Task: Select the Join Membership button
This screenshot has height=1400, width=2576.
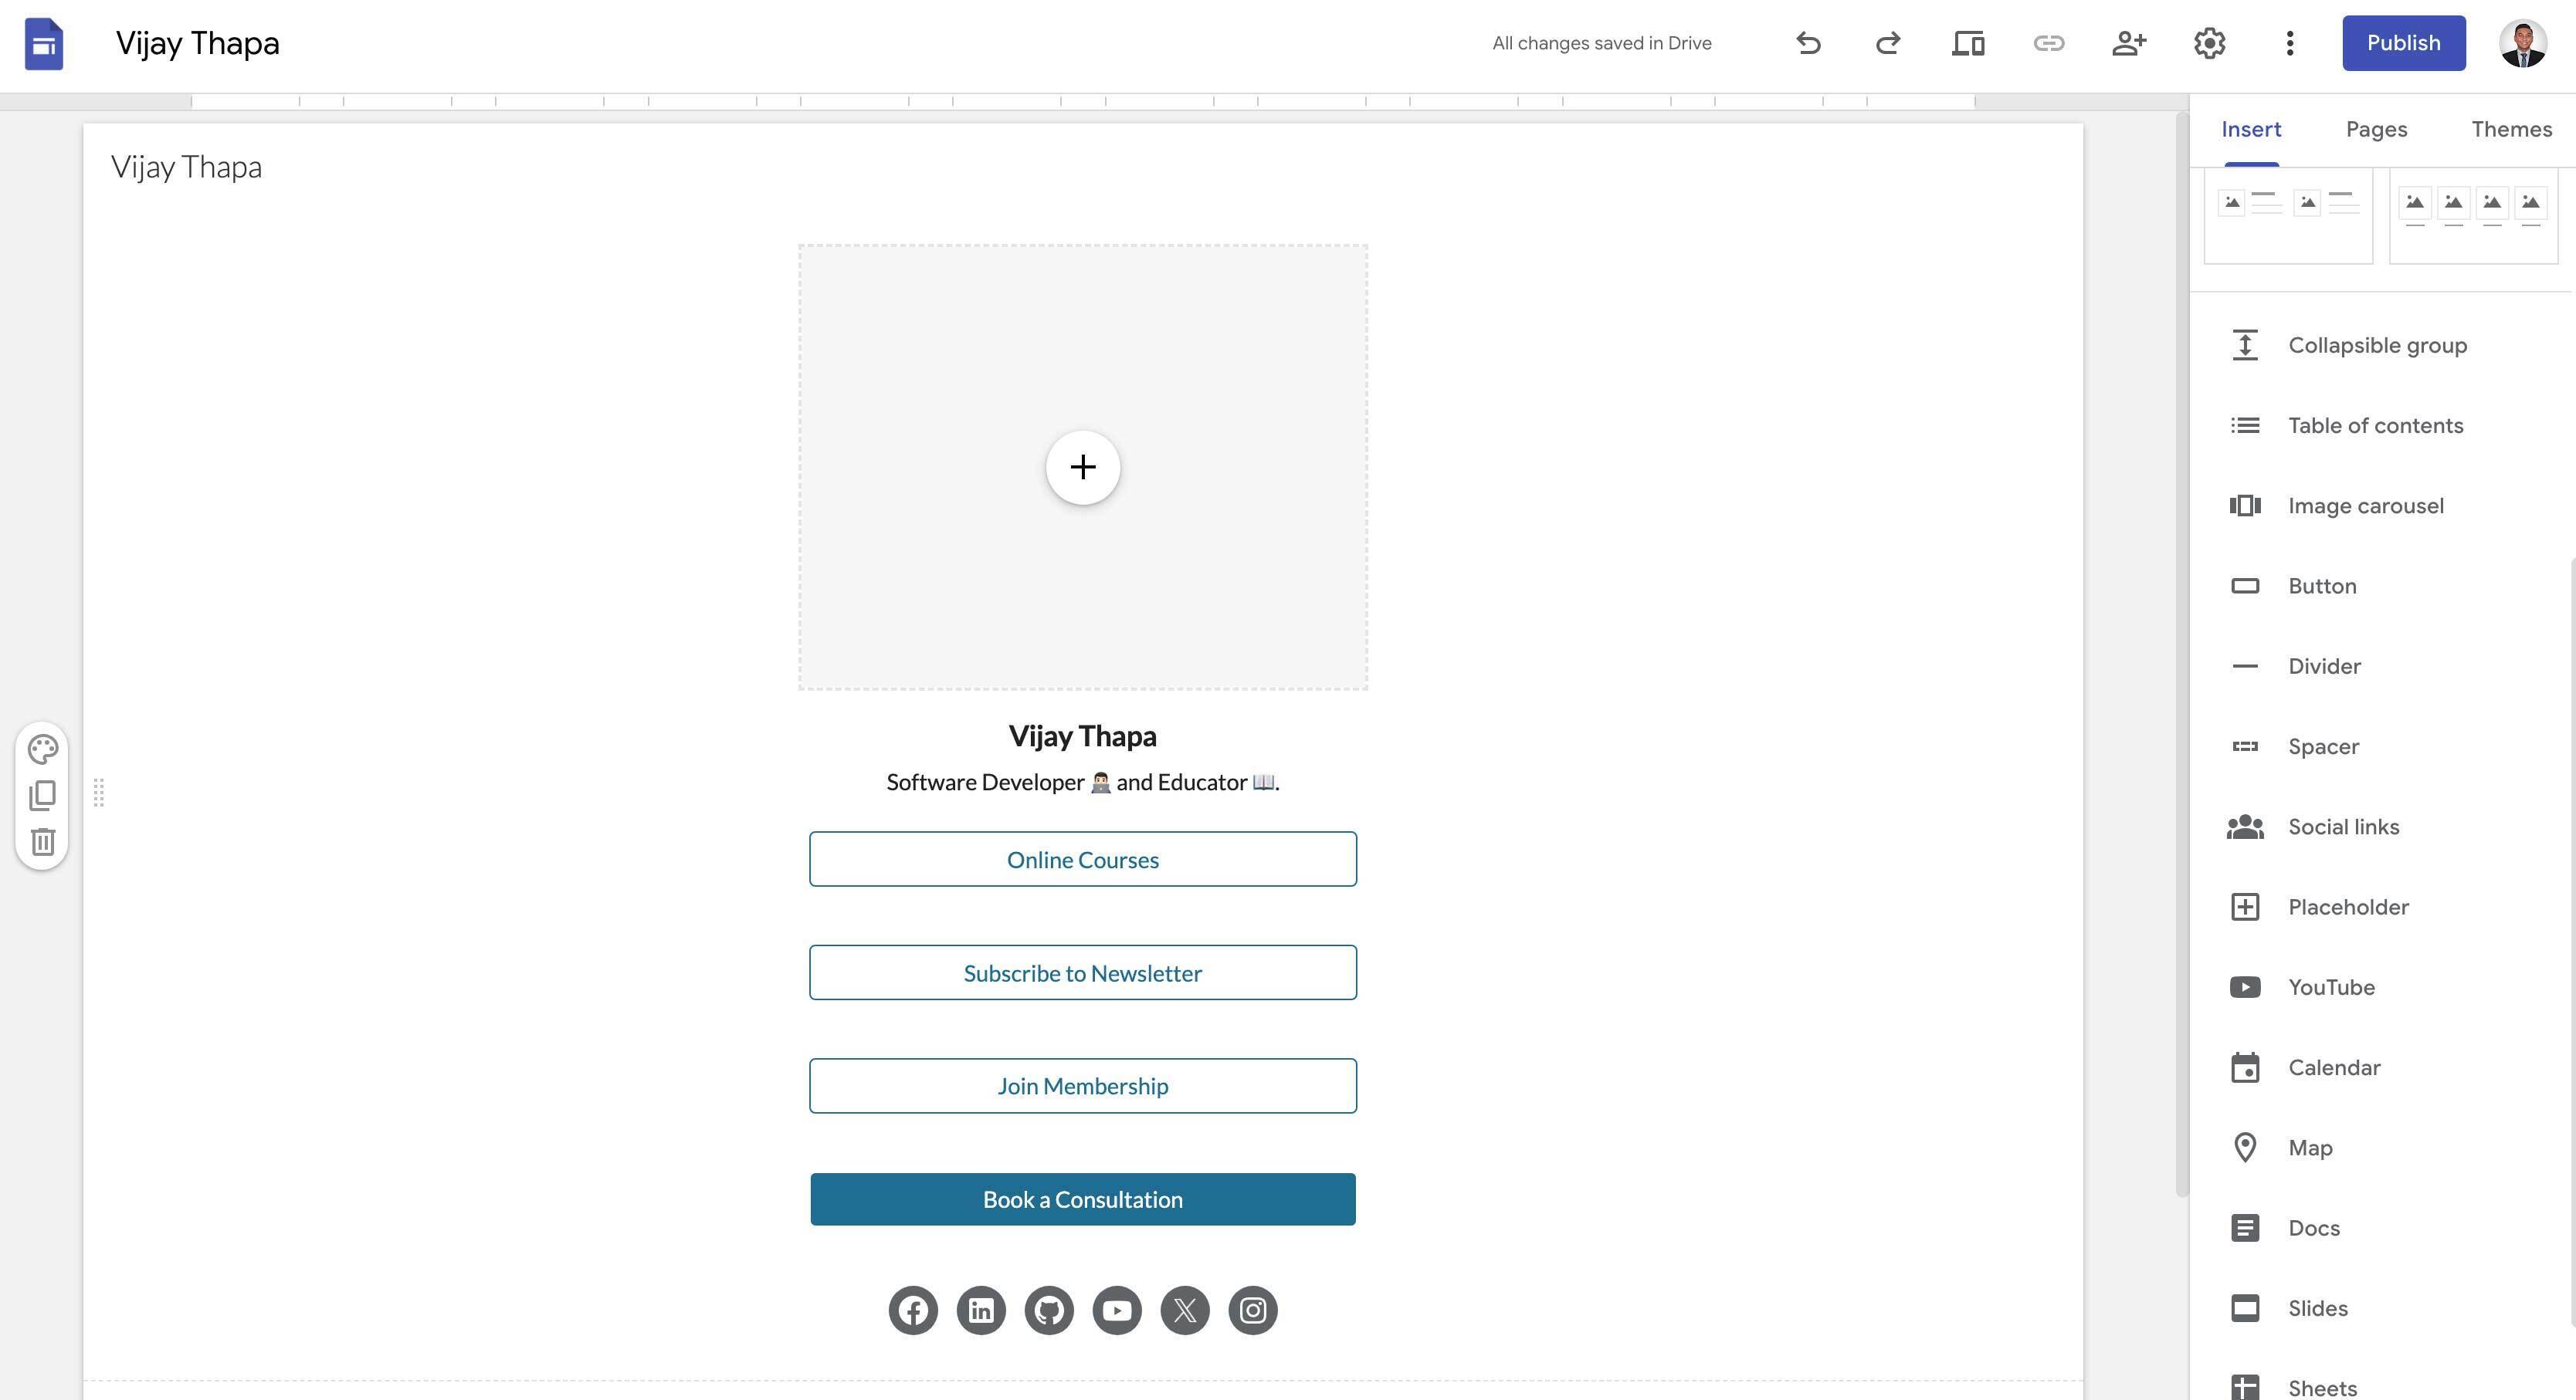Action: click(1083, 1086)
